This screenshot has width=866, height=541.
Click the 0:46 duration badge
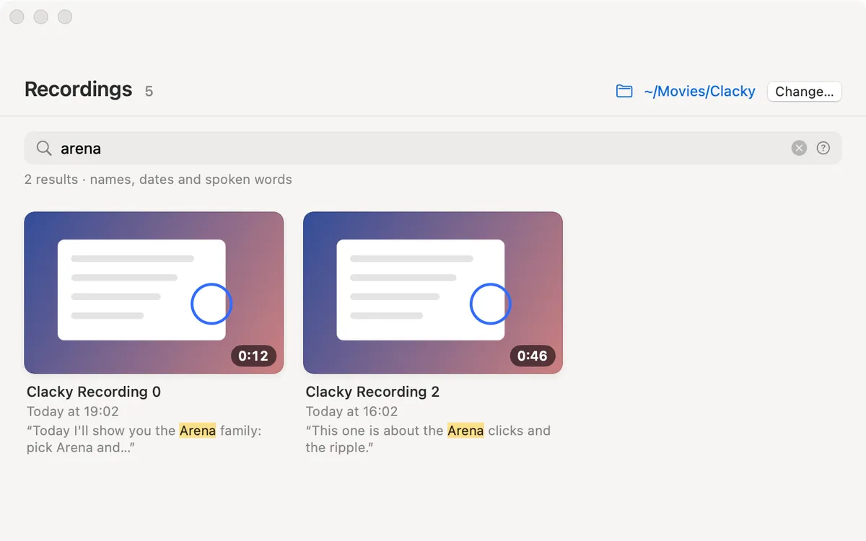[533, 356]
